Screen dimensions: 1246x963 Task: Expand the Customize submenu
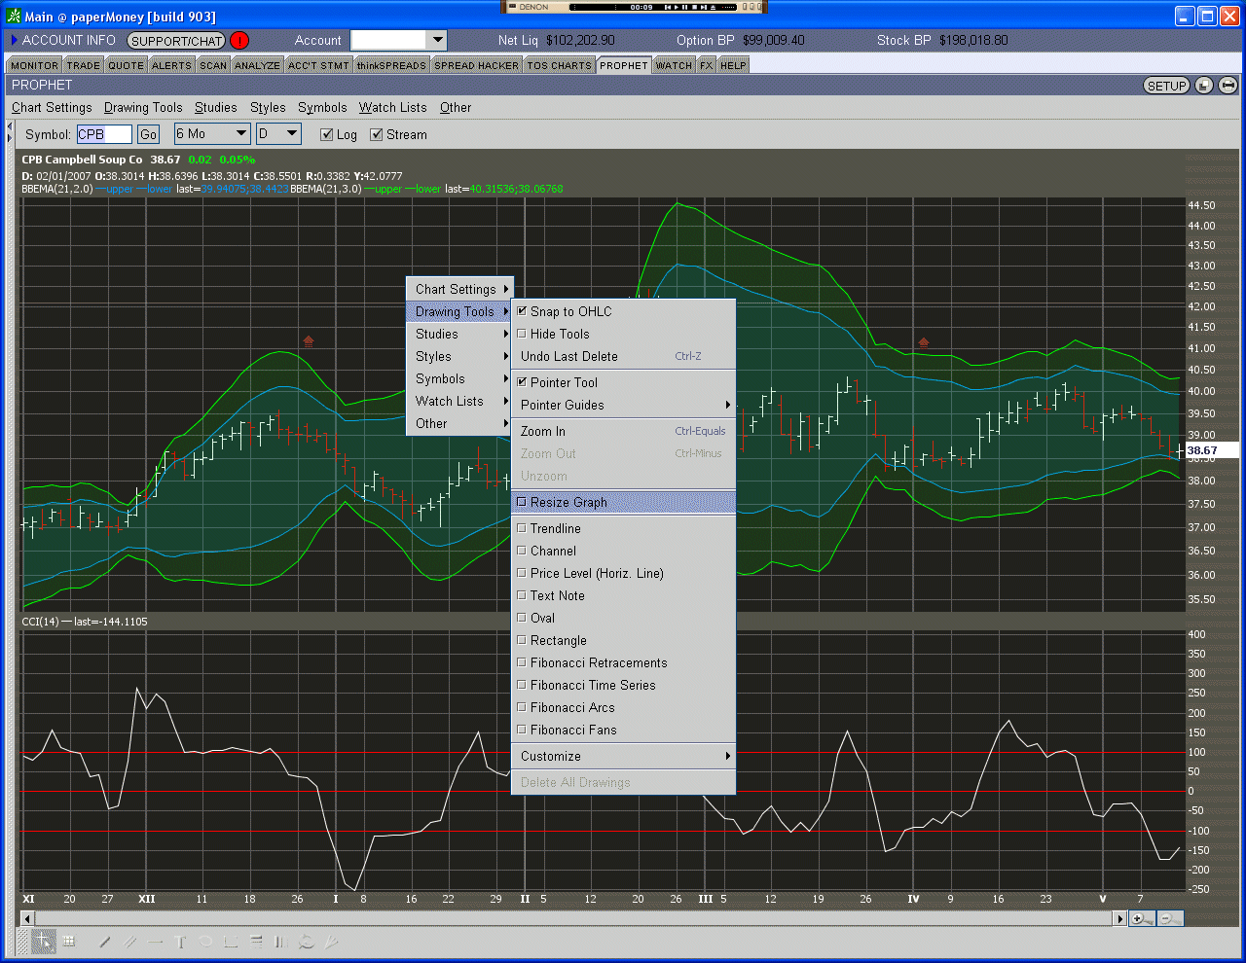click(x=623, y=757)
